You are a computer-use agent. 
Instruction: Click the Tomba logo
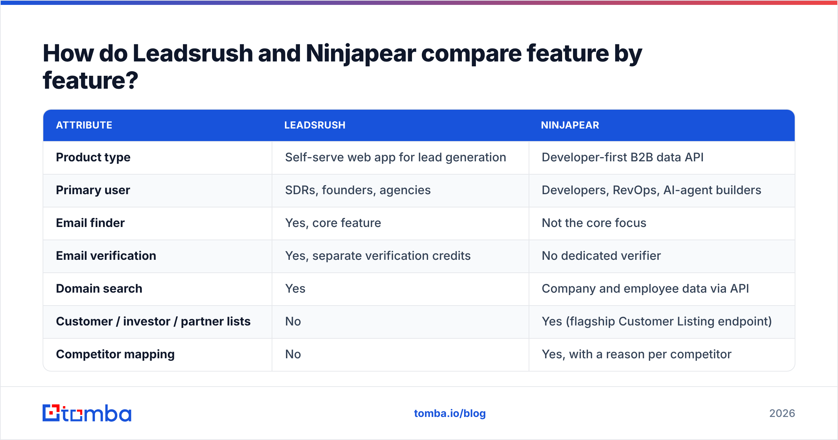[x=87, y=413]
